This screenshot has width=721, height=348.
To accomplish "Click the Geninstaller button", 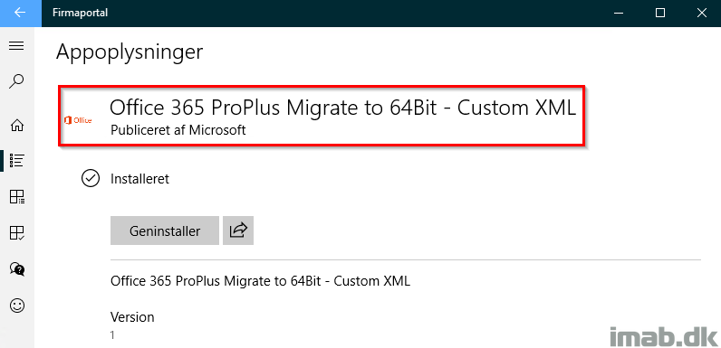I will click(x=165, y=230).
